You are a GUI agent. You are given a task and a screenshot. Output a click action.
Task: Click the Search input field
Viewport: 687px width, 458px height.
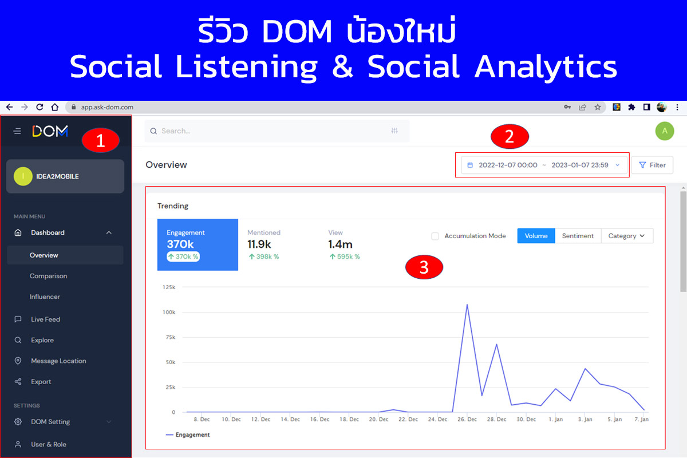tap(277, 131)
